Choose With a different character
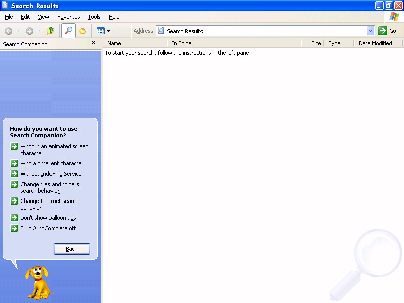This screenshot has height=303, width=404. click(x=52, y=163)
